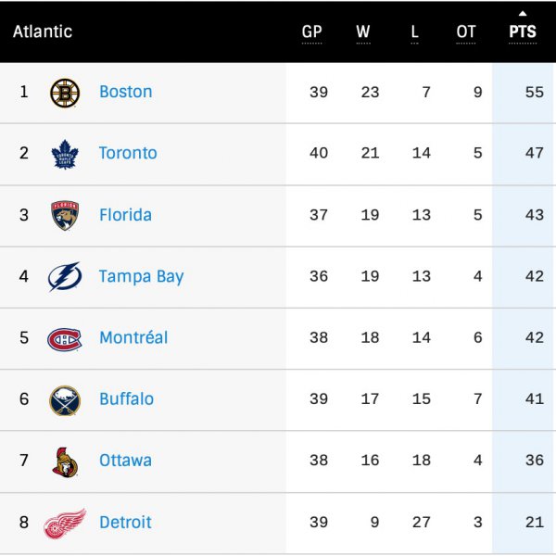Click the Tampa Bay Lightning logo
The height and width of the screenshot is (556, 556).
[x=65, y=276]
